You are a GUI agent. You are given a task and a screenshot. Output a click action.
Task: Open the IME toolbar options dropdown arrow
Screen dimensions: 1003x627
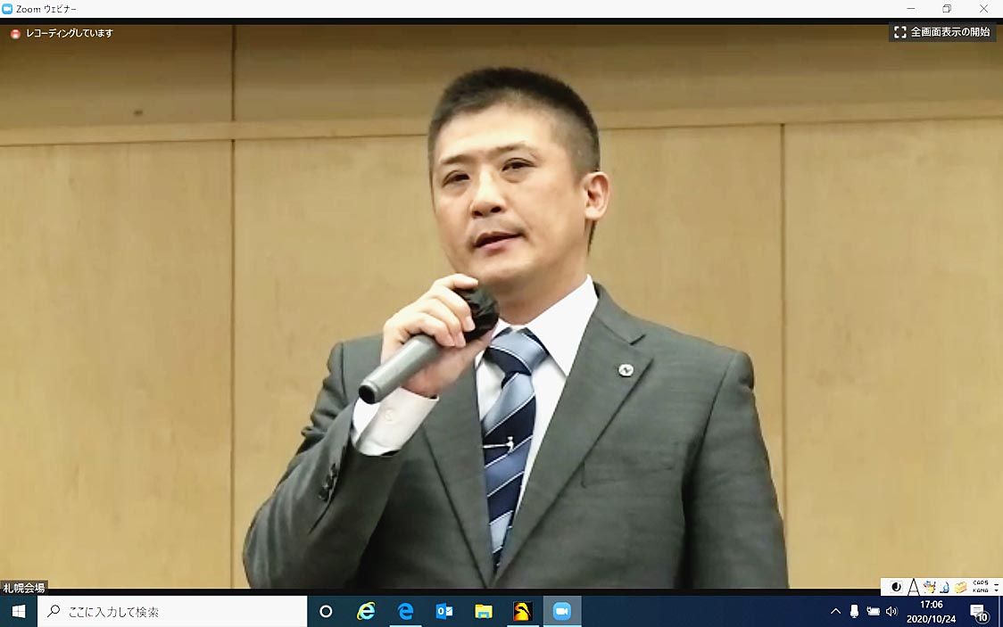(997, 591)
